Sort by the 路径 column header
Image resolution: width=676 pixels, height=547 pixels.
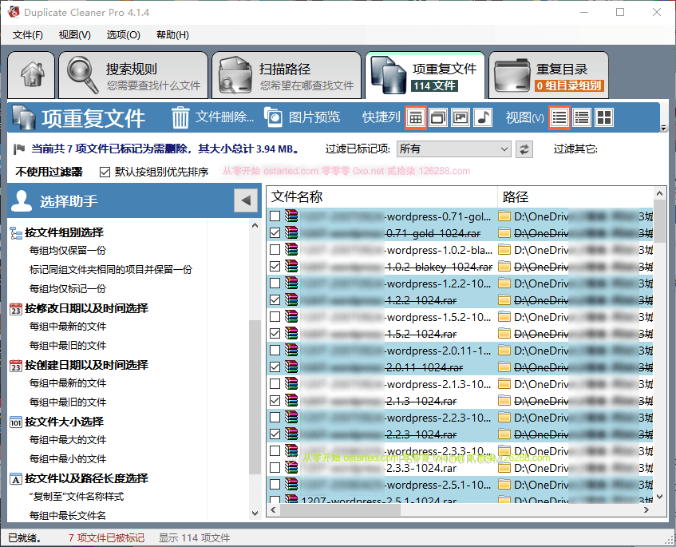(x=575, y=196)
